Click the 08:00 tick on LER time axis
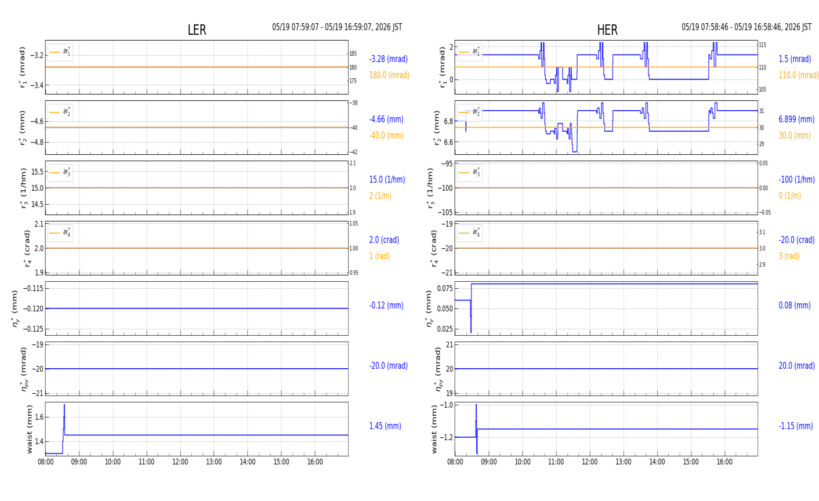 46,462
